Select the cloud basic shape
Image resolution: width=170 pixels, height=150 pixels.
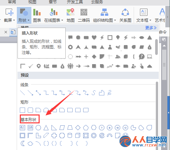(x=30, y=143)
